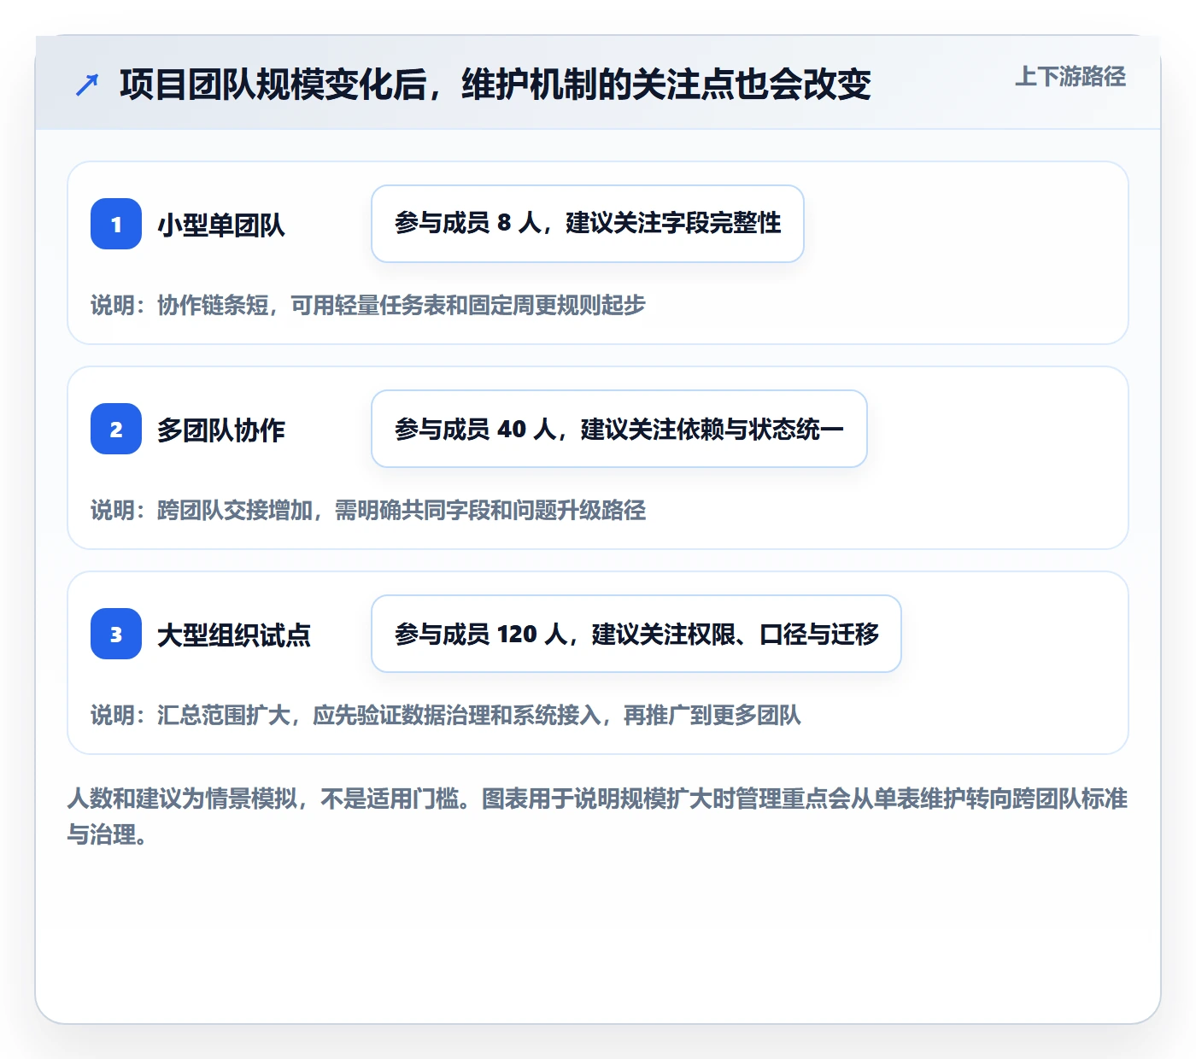
Task: Click the 参与成员 8 人 suggestion box
Action: (588, 224)
